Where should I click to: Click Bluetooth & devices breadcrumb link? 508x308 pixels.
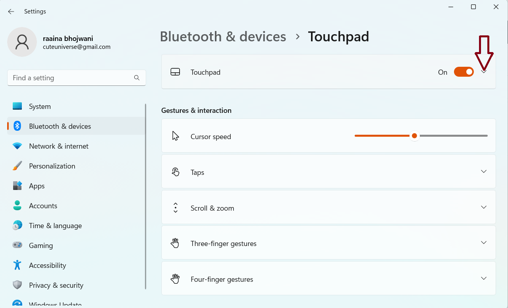point(223,37)
